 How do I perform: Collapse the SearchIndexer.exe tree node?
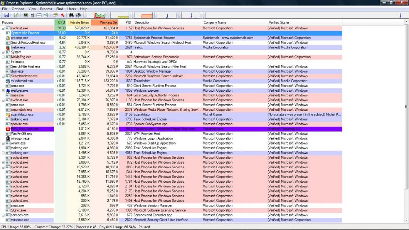point(3,76)
